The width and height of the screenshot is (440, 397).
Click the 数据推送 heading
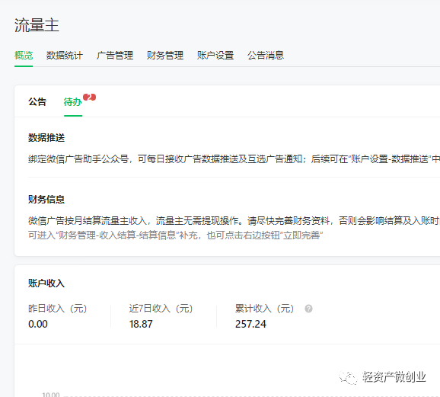46,138
